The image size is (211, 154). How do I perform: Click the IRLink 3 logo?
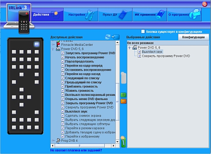pos(19,18)
